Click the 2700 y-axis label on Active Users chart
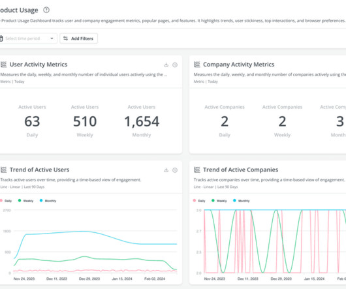346x289 pixels. coord(7,210)
